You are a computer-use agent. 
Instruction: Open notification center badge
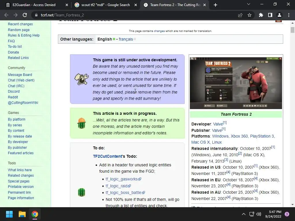287,214
